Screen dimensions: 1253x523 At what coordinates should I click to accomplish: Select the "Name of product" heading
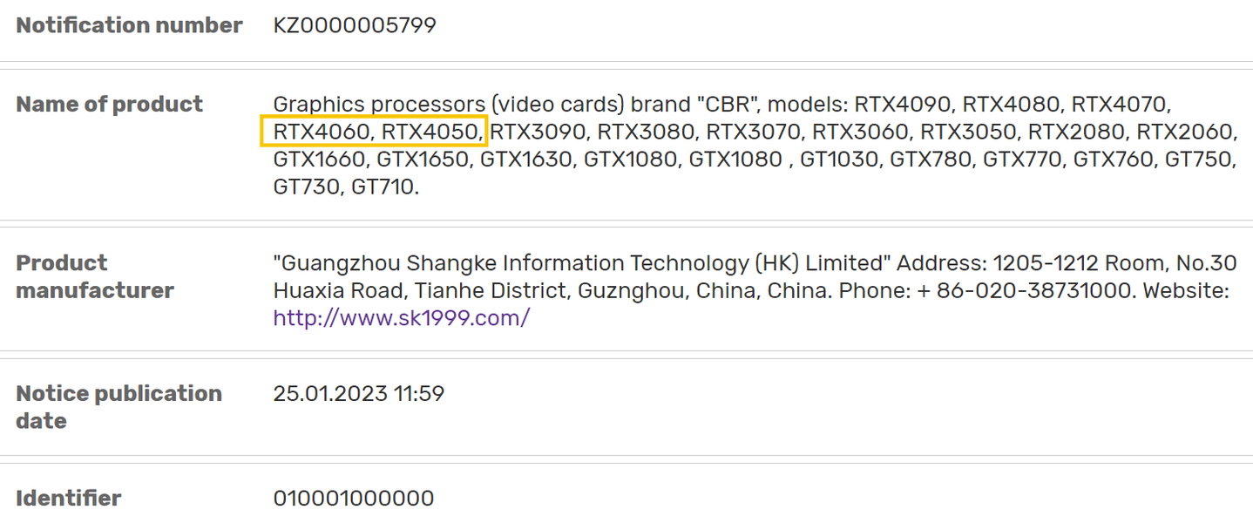(x=110, y=105)
